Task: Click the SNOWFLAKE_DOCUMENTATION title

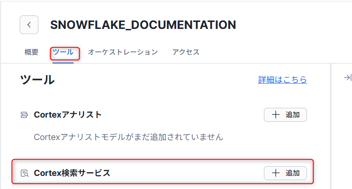Action: 143,25
